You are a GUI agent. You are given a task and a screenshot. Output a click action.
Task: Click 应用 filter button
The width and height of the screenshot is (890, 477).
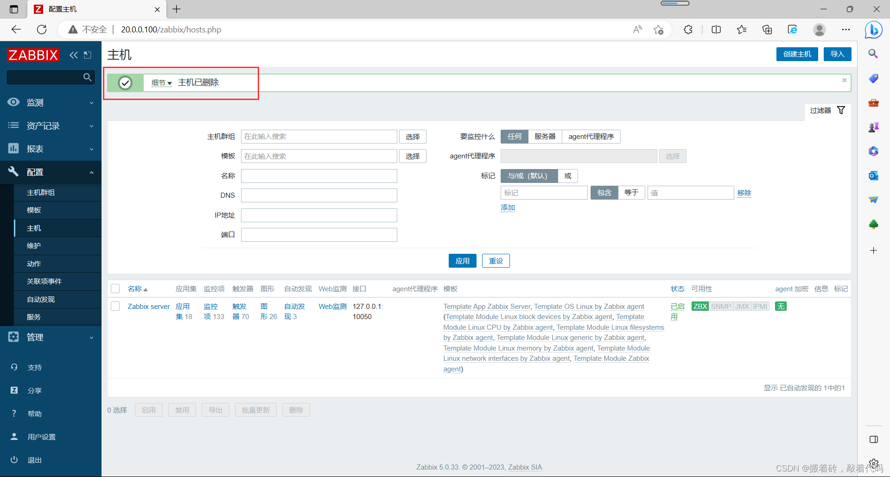(x=462, y=261)
